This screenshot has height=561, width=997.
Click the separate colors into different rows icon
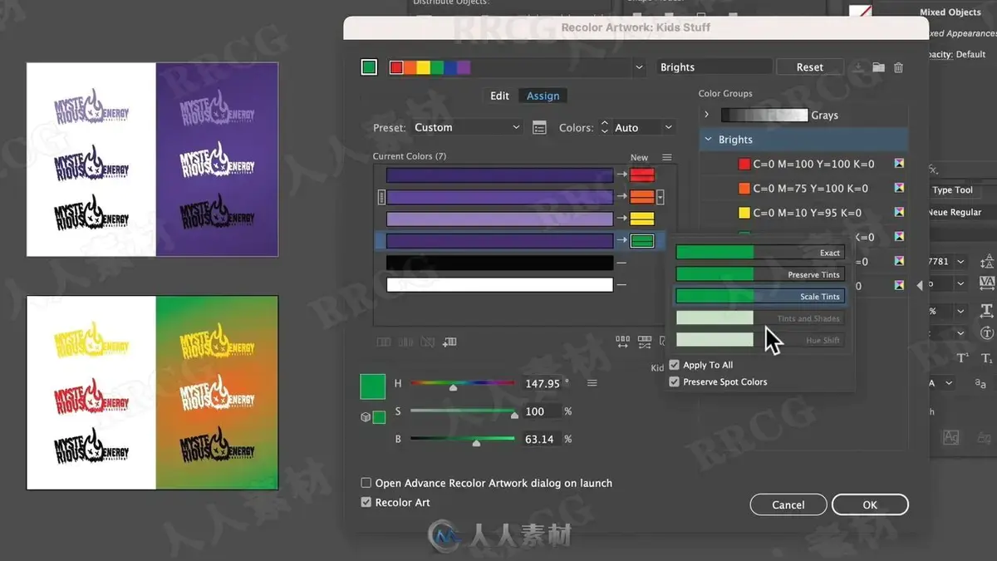pos(405,342)
